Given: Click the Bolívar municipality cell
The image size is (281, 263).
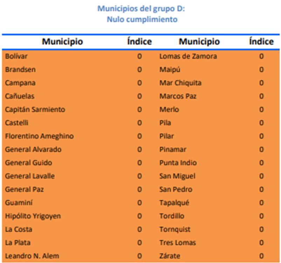Looking at the screenshot, I should pos(16,56).
